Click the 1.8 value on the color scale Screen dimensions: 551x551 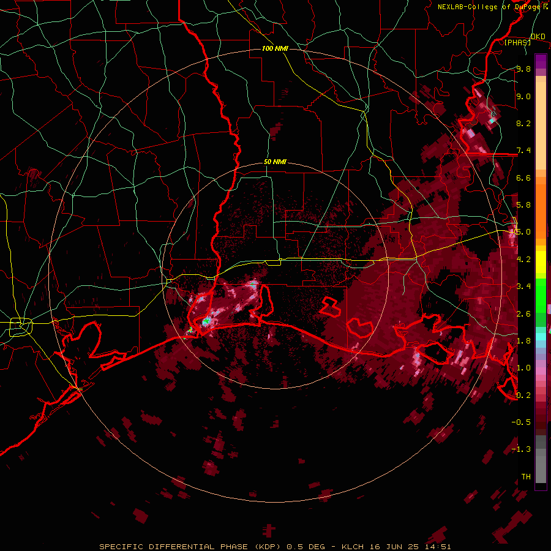pyautogui.click(x=523, y=341)
